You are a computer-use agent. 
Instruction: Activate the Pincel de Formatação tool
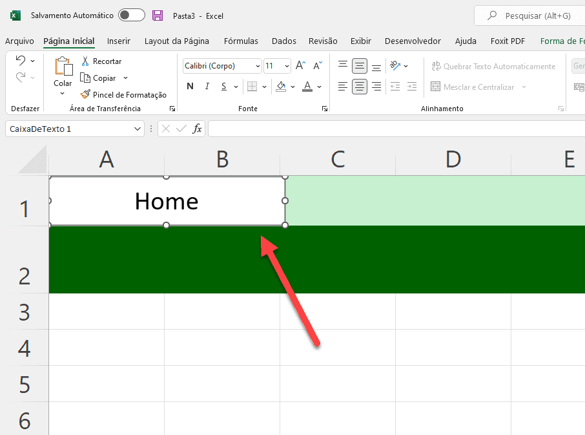85,94
